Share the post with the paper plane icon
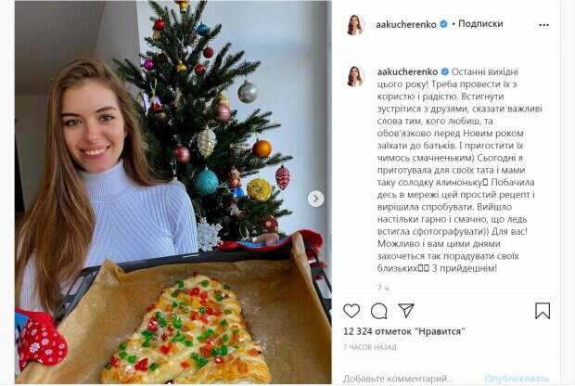This screenshot has width=575, height=386. 405,310
